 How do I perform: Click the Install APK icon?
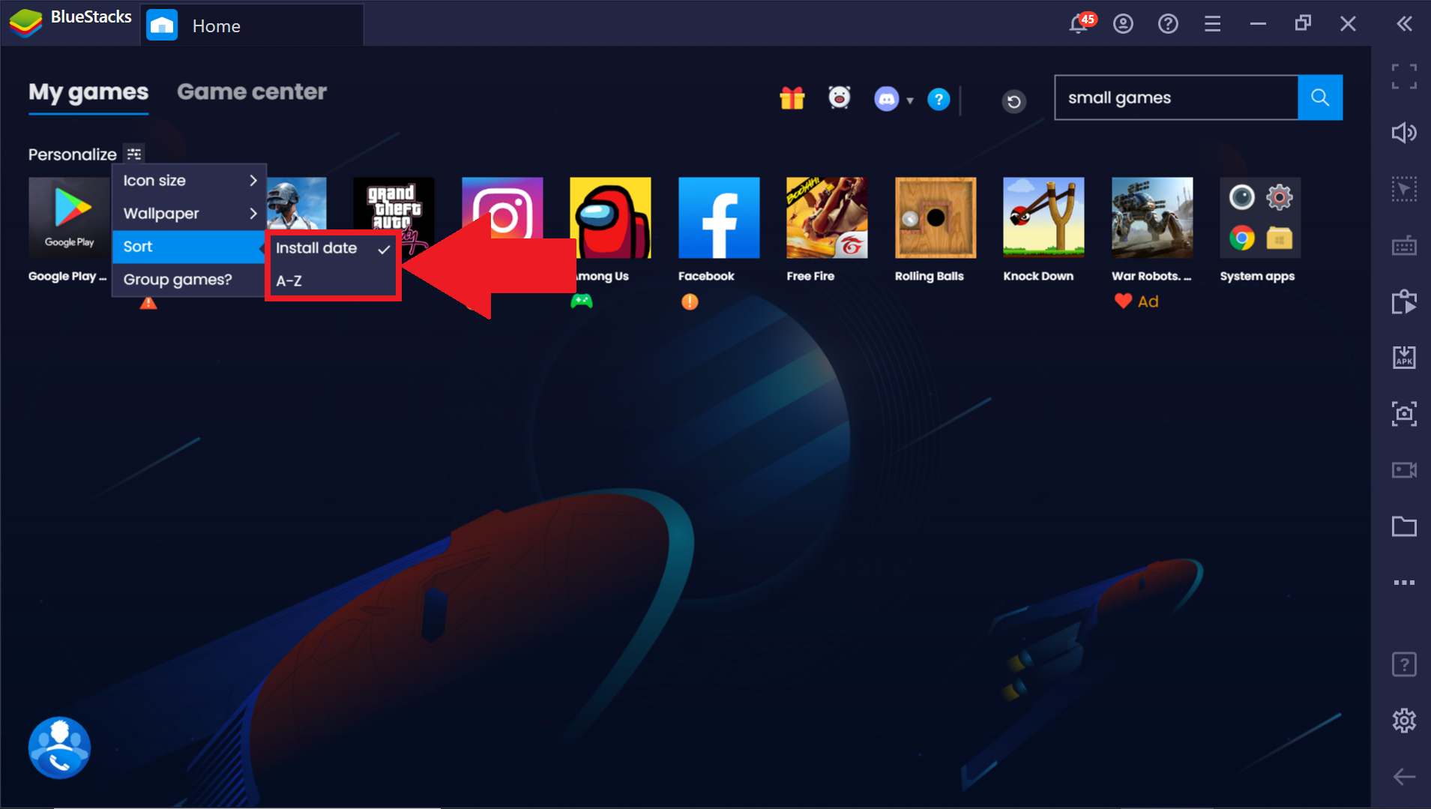pos(1404,357)
